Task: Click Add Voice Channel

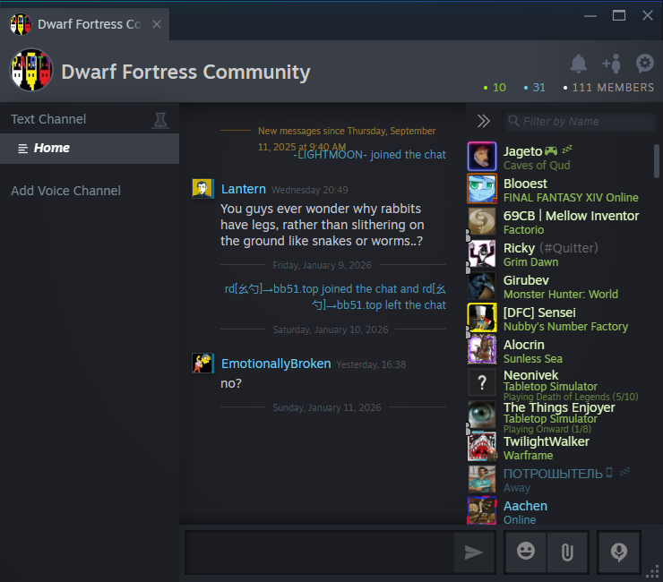Action: point(65,191)
